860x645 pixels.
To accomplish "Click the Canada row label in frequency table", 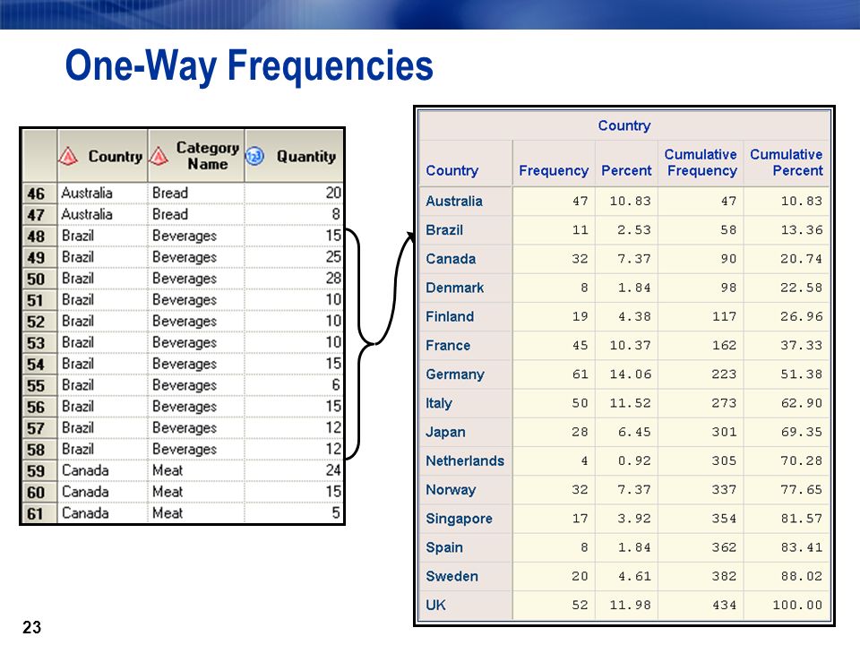I will click(x=451, y=259).
